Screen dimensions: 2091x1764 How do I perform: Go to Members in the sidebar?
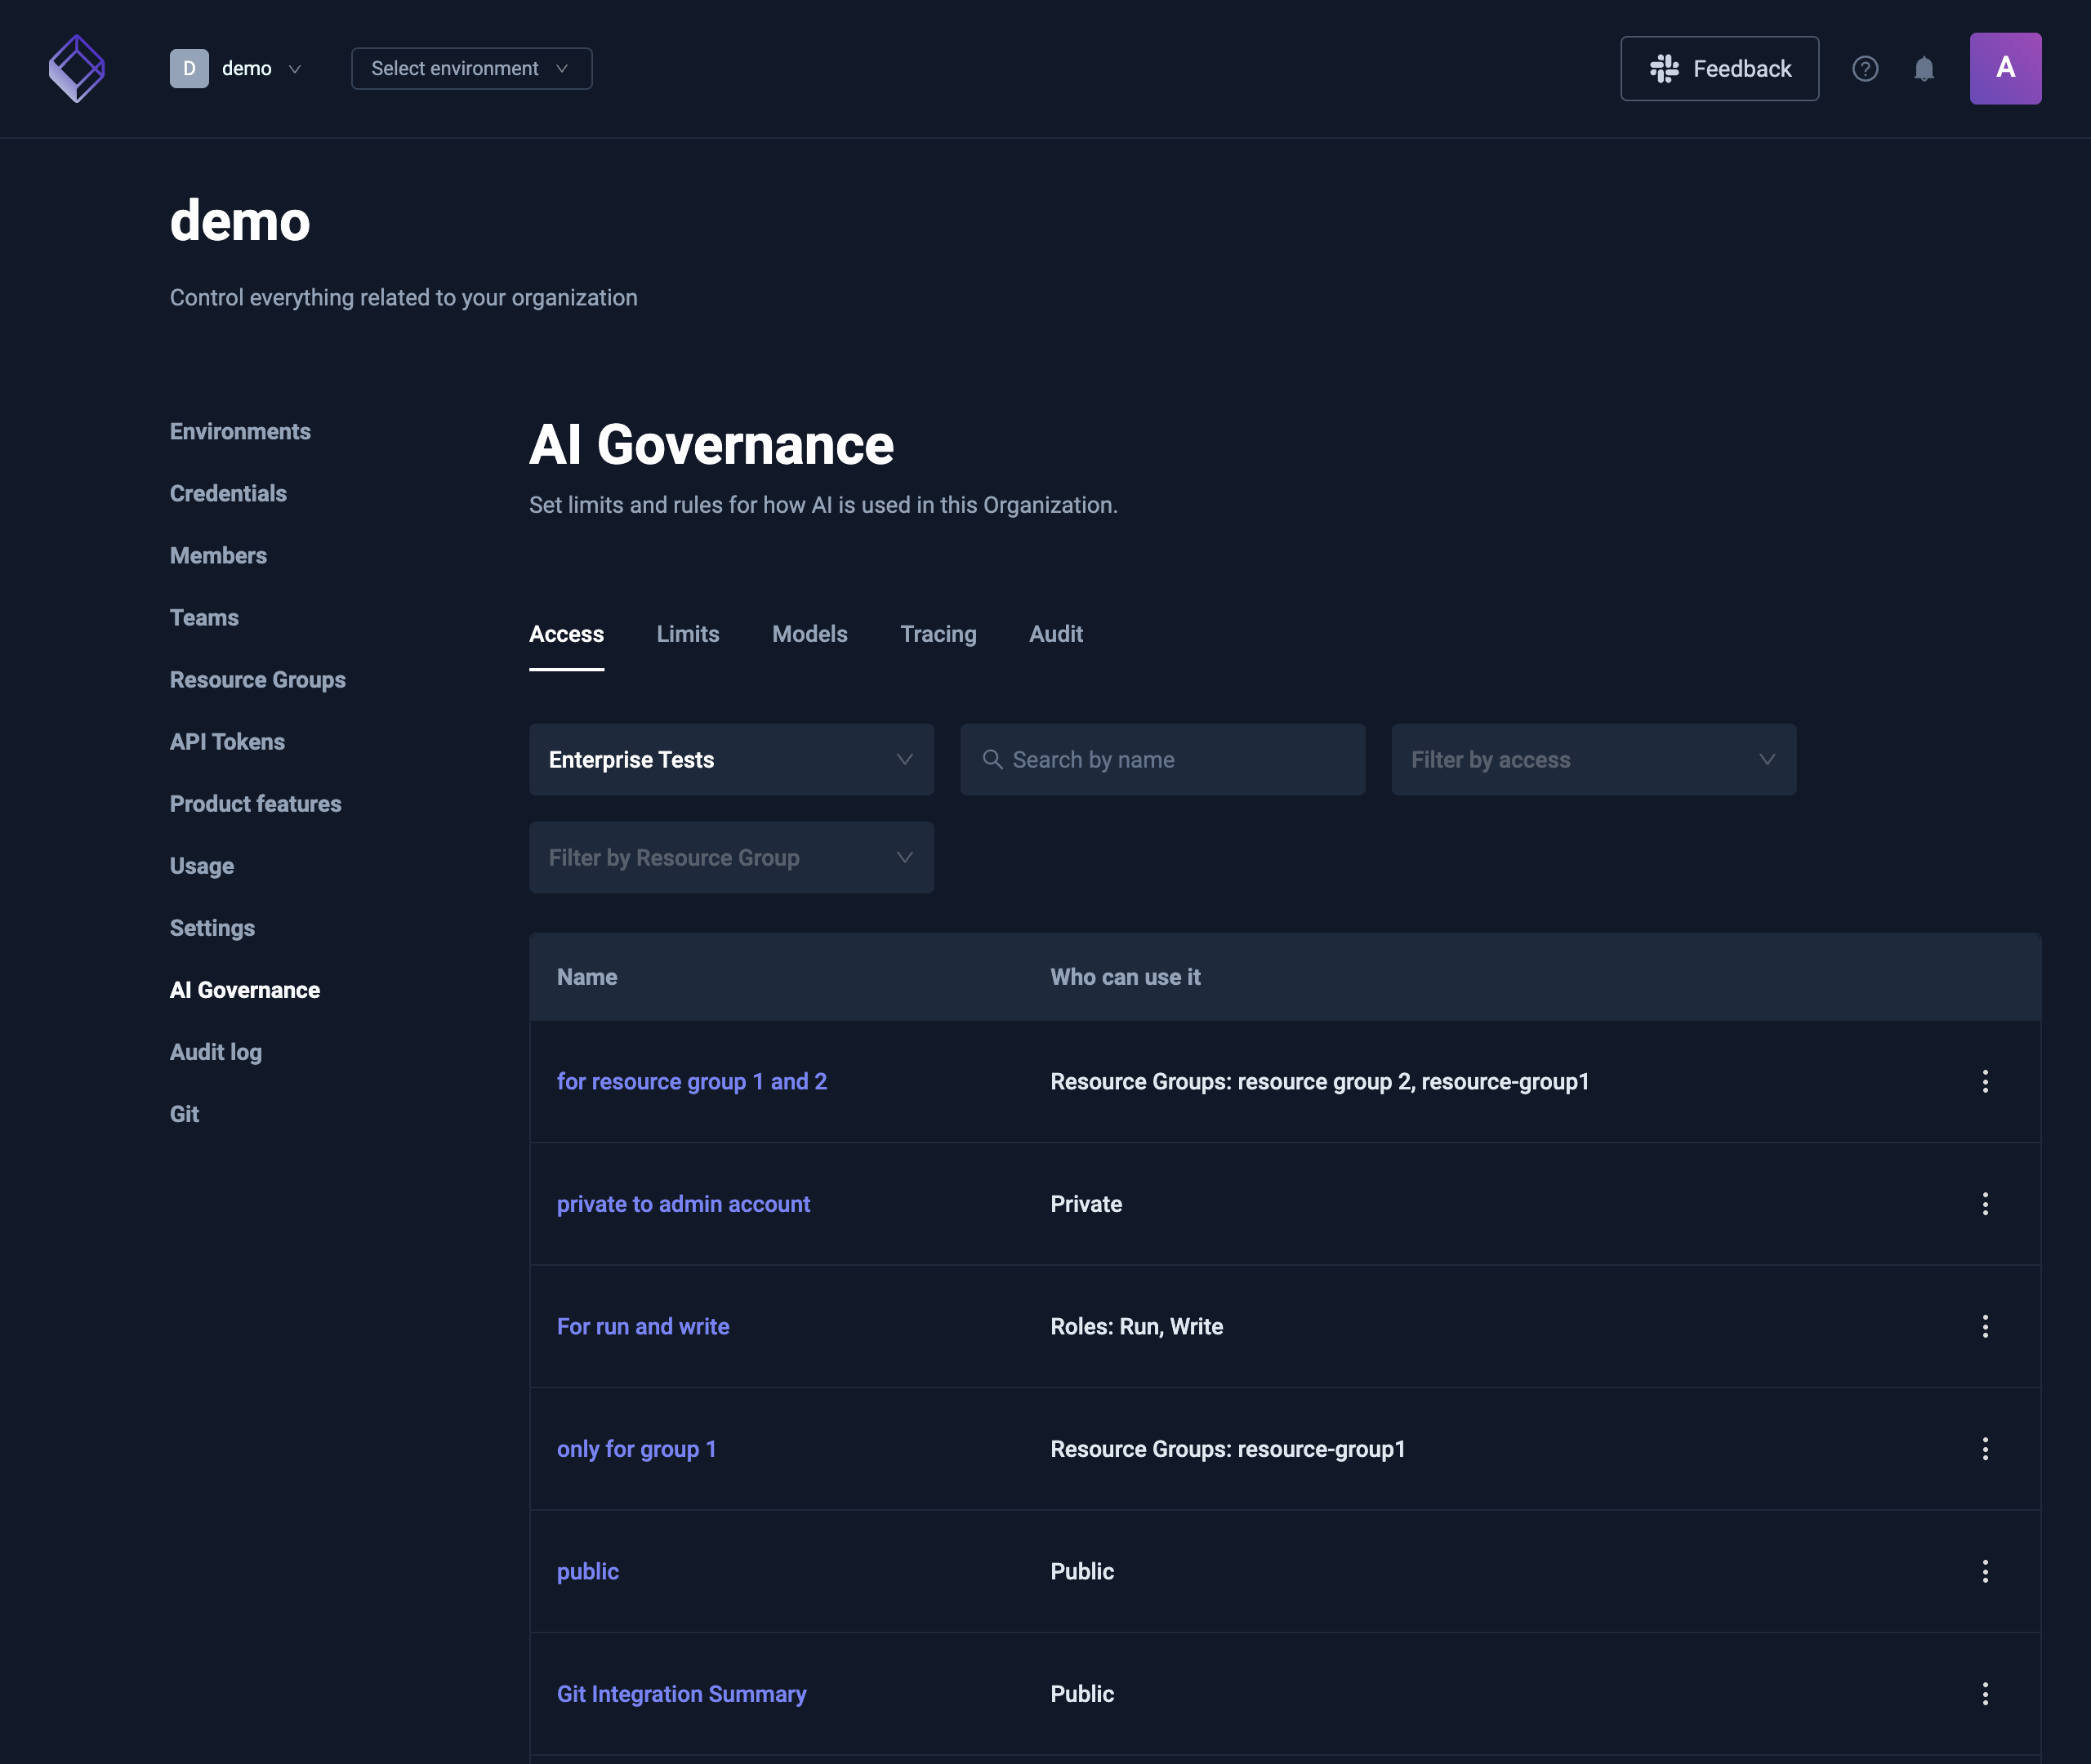tap(218, 556)
